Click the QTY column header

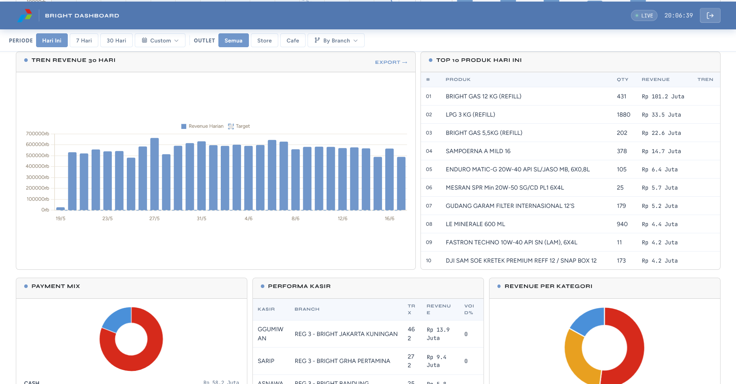[x=623, y=79]
